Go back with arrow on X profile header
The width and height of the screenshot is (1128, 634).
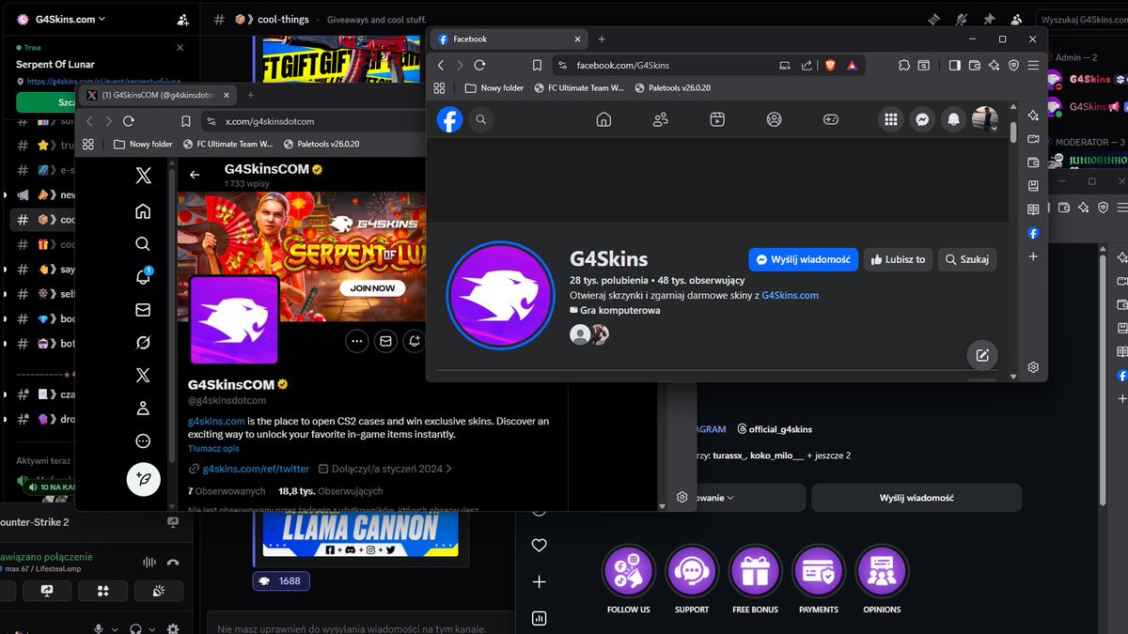195,175
